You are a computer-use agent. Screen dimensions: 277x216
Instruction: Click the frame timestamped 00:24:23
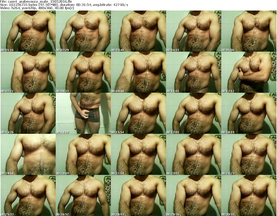click(249, 155)
